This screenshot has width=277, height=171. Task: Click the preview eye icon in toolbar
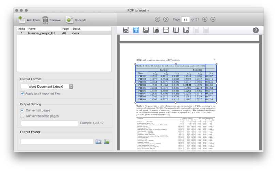tap(126, 30)
